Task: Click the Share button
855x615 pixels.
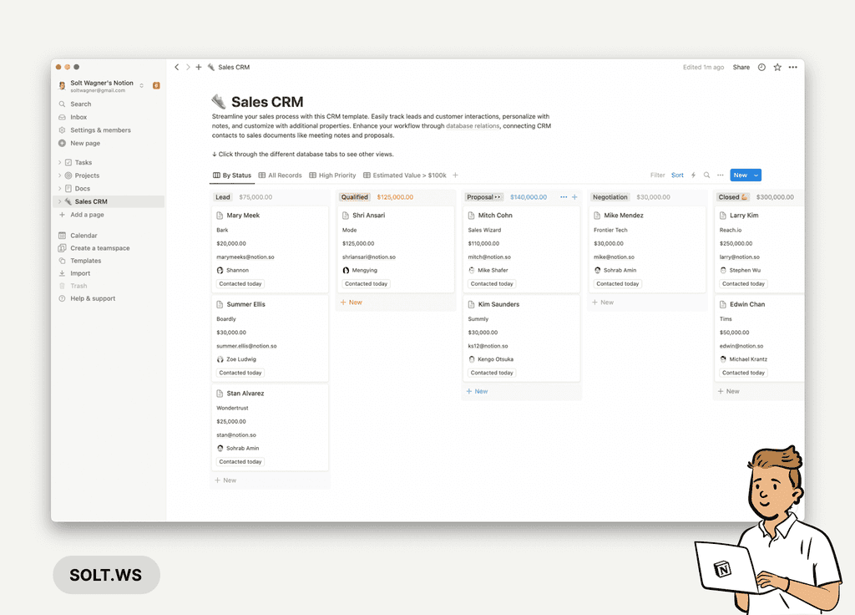Action: coord(741,67)
